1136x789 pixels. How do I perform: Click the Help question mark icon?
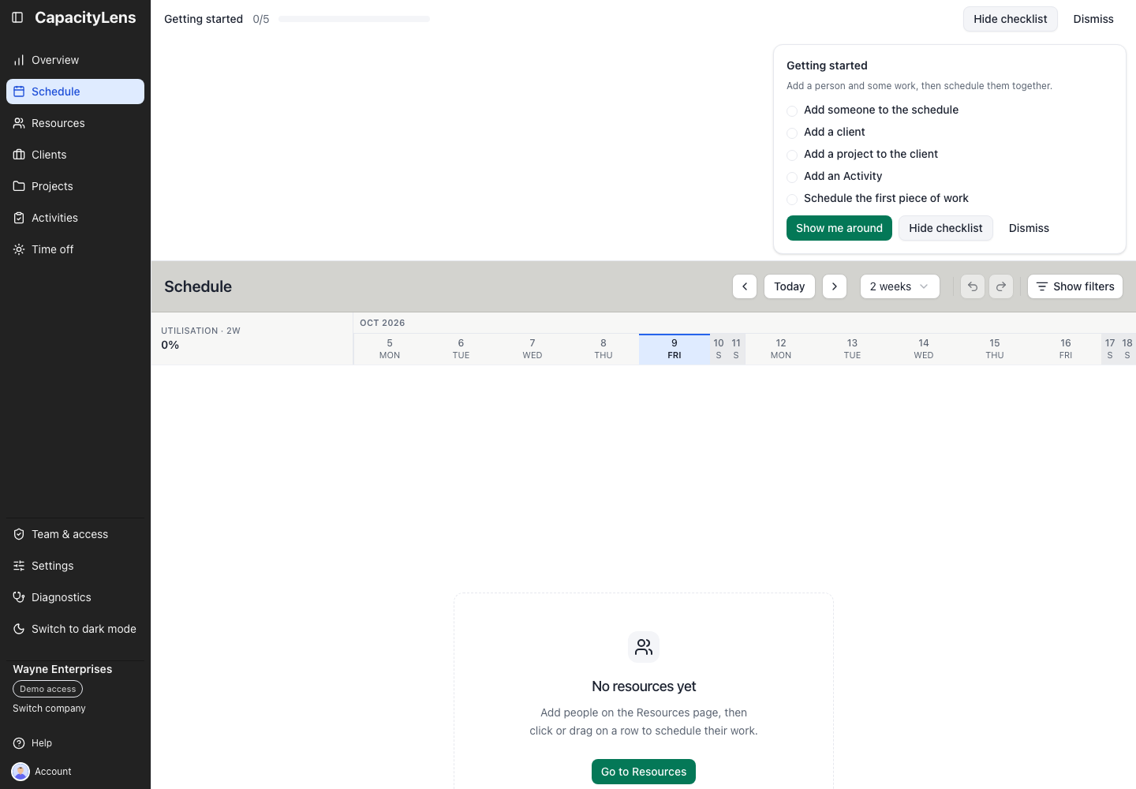pos(19,743)
